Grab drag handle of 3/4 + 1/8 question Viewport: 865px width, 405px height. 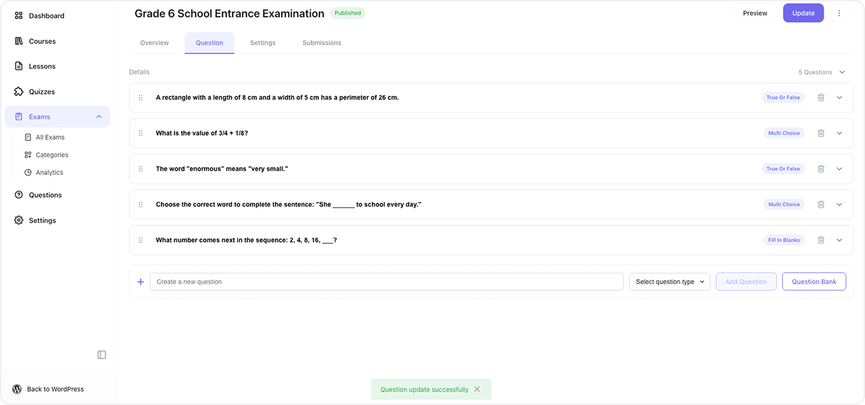coord(141,133)
